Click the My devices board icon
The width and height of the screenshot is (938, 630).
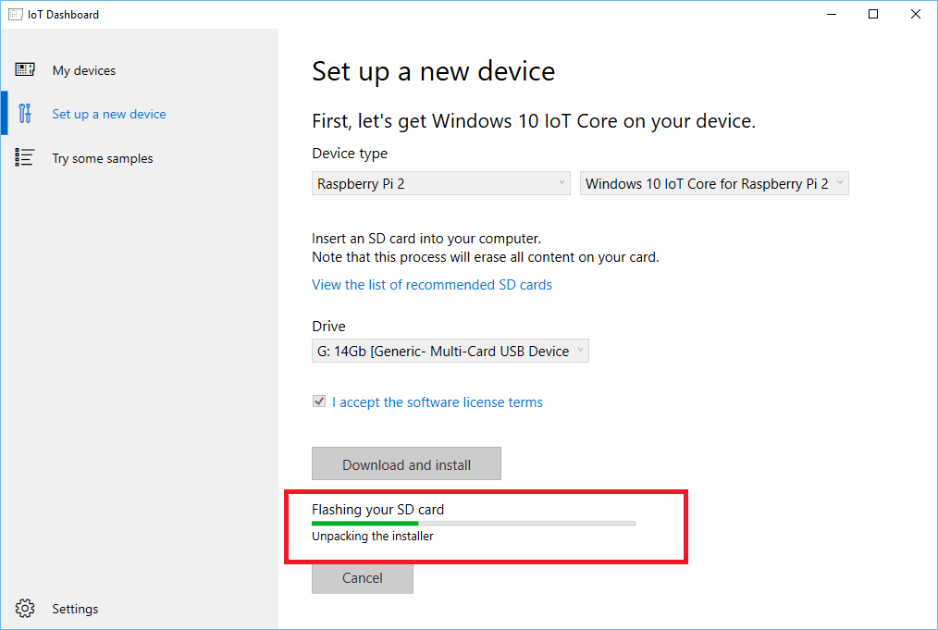pyautogui.click(x=25, y=69)
